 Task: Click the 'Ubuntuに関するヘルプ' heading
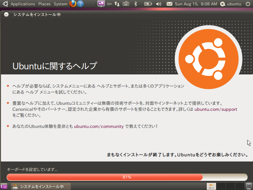pyautogui.click(x=55, y=66)
